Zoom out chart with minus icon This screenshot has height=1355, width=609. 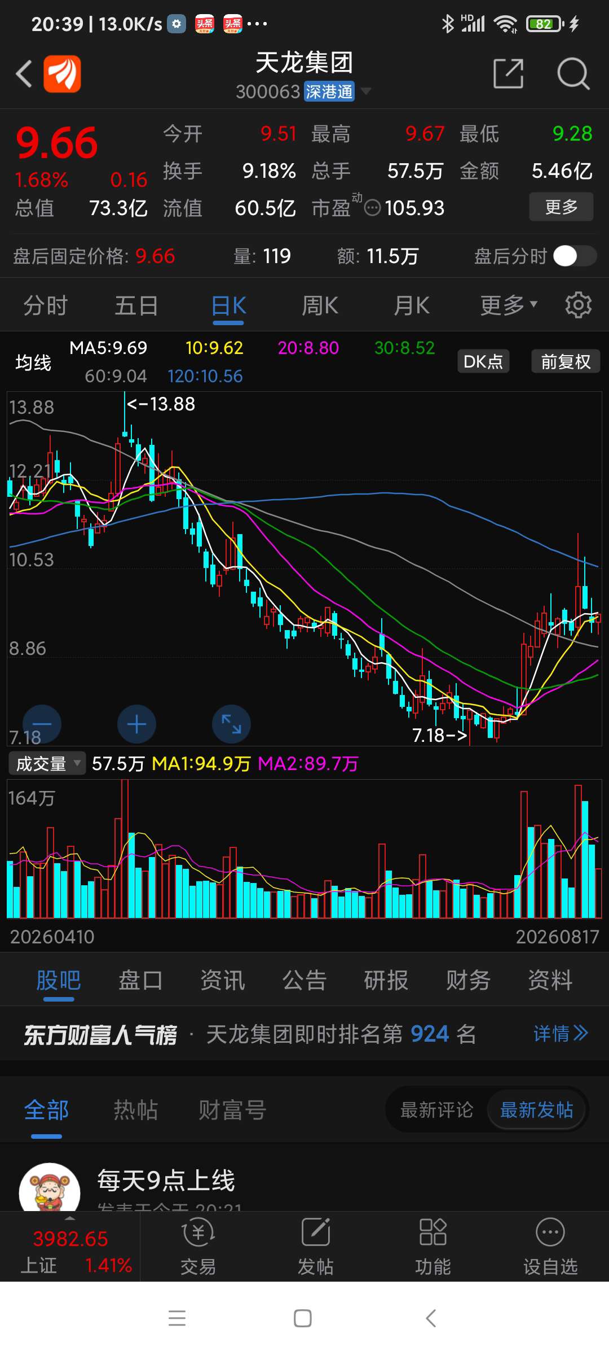[42, 724]
